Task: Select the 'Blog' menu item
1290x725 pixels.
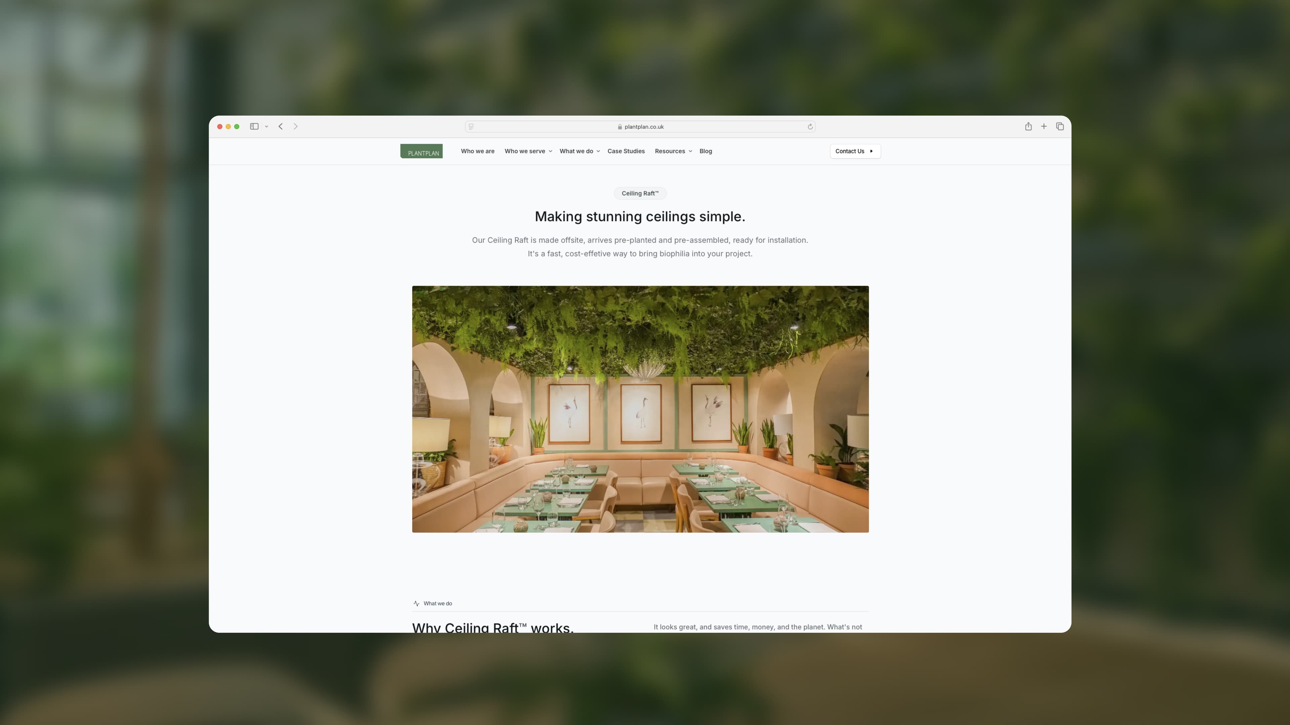Action: tap(706, 150)
